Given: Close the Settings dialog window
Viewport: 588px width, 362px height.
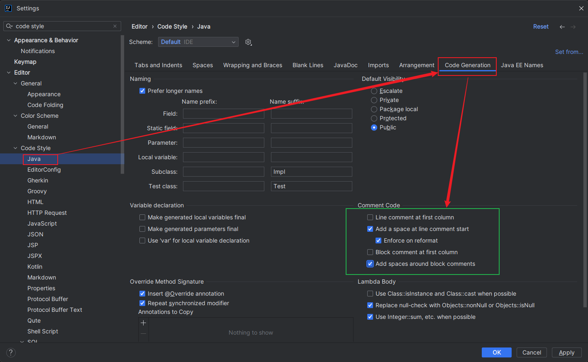Looking at the screenshot, I should [x=581, y=8].
